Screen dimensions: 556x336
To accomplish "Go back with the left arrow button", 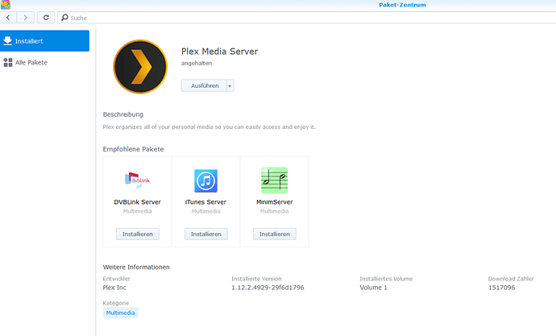I will click(8, 18).
